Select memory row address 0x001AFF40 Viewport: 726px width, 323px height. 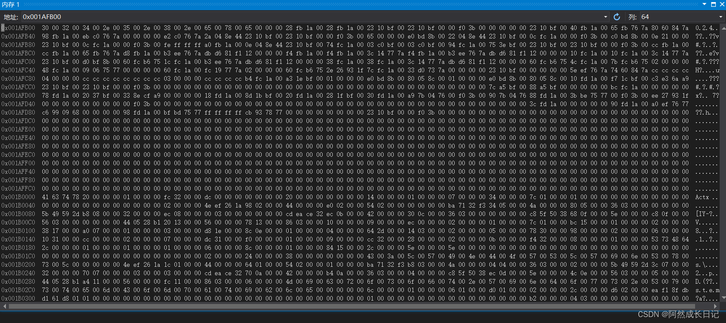coord(18,172)
